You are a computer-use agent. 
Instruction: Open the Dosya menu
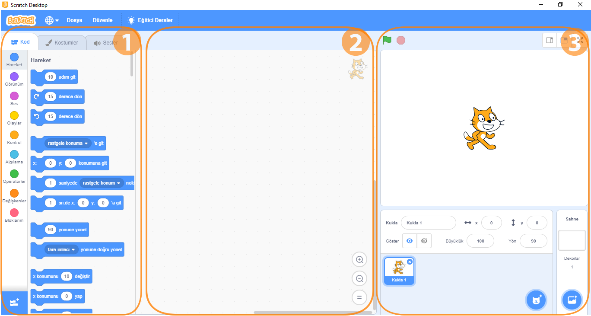click(74, 20)
